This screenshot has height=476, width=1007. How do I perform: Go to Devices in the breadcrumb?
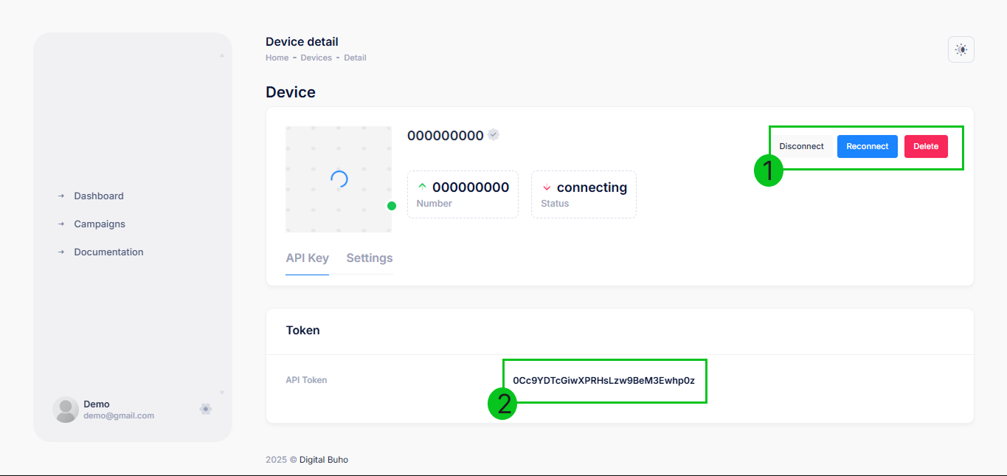click(x=316, y=58)
